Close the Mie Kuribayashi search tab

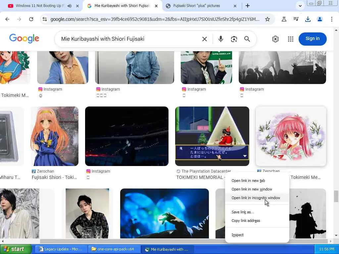[156, 6]
